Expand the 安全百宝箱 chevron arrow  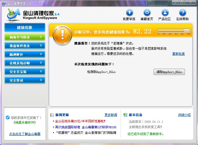click(41, 71)
